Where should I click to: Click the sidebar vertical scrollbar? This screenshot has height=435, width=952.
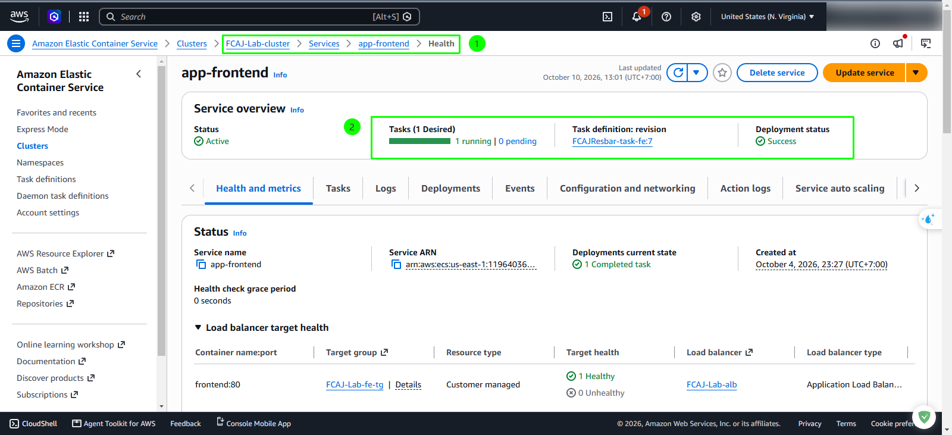tap(161, 211)
